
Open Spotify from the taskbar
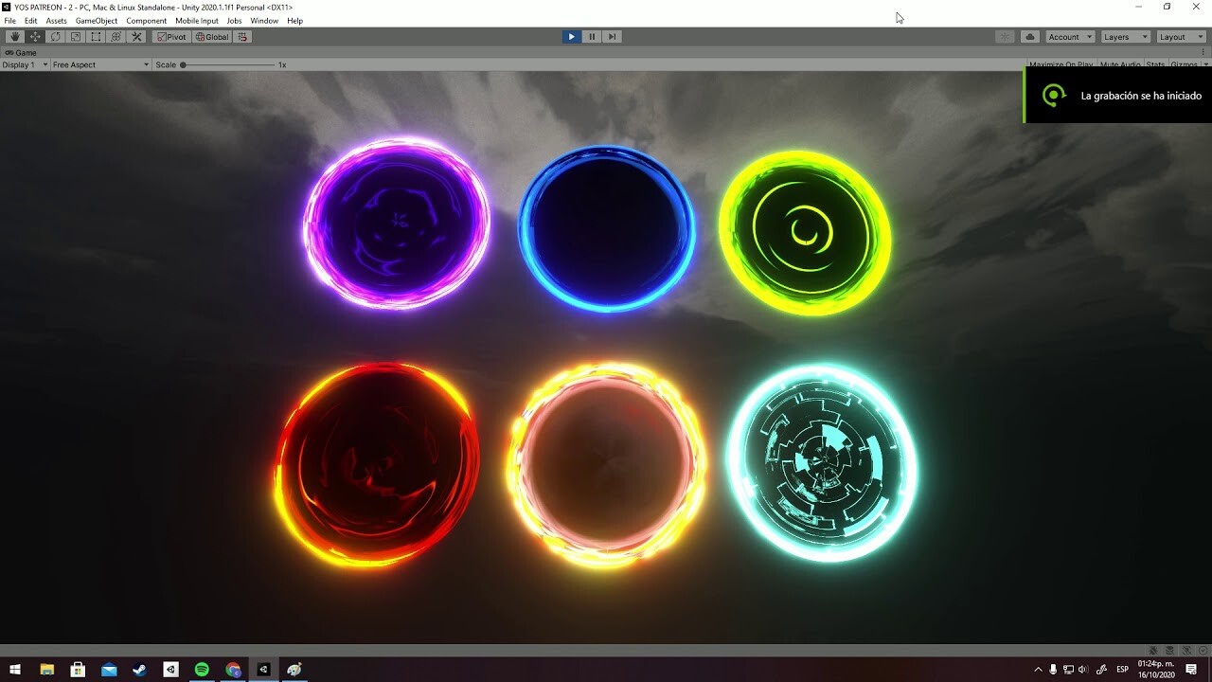click(x=202, y=669)
